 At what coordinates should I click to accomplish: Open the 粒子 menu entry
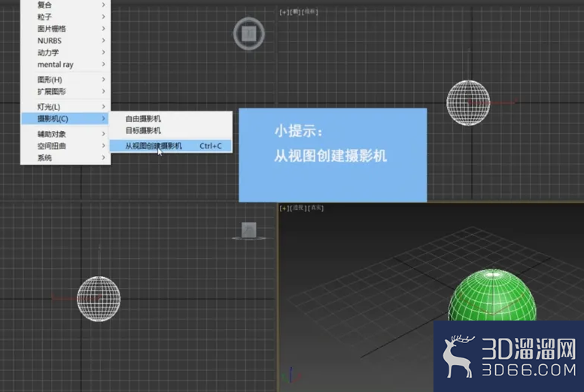click(65, 17)
